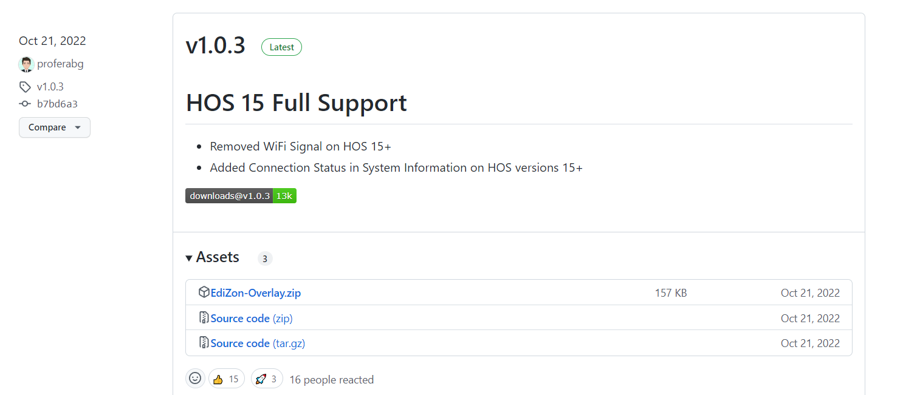Image resolution: width=920 pixels, height=395 pixels.
Task: Open the smiley add-reaction picker
Action: click(x=195, y=379)
